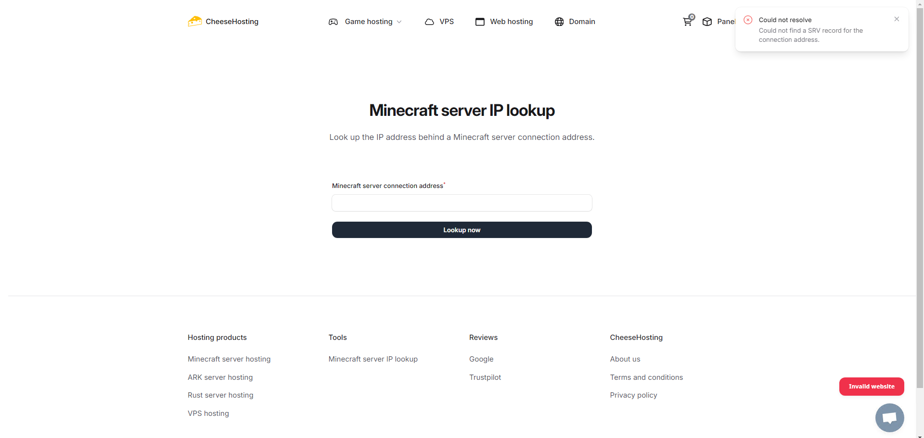Click the Panel cube icon
This screenshot has height=438, width=924.
coord(707,22)
